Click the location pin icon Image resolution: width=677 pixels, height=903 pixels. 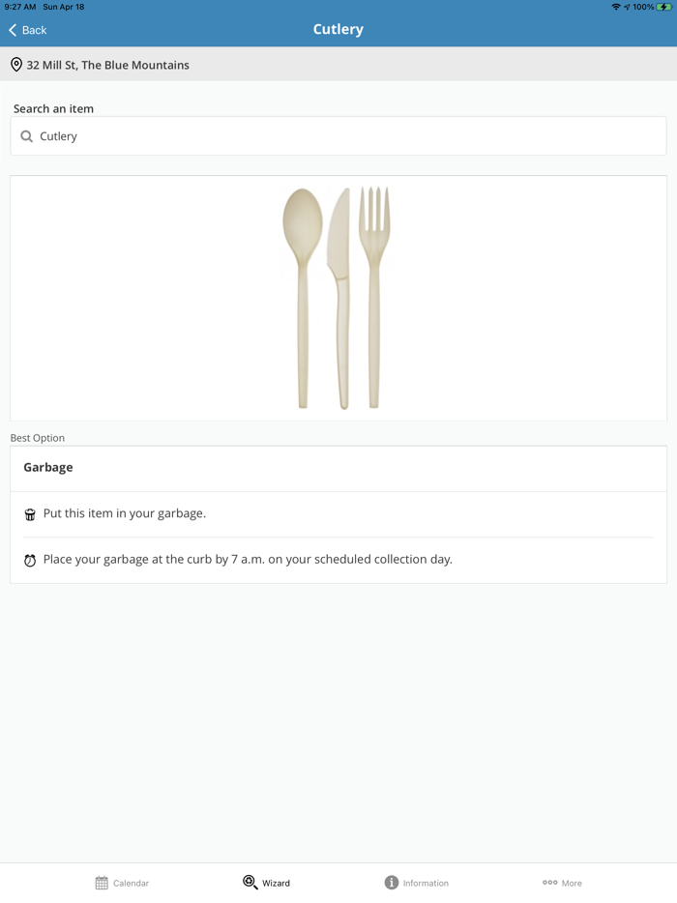(16, 65)
